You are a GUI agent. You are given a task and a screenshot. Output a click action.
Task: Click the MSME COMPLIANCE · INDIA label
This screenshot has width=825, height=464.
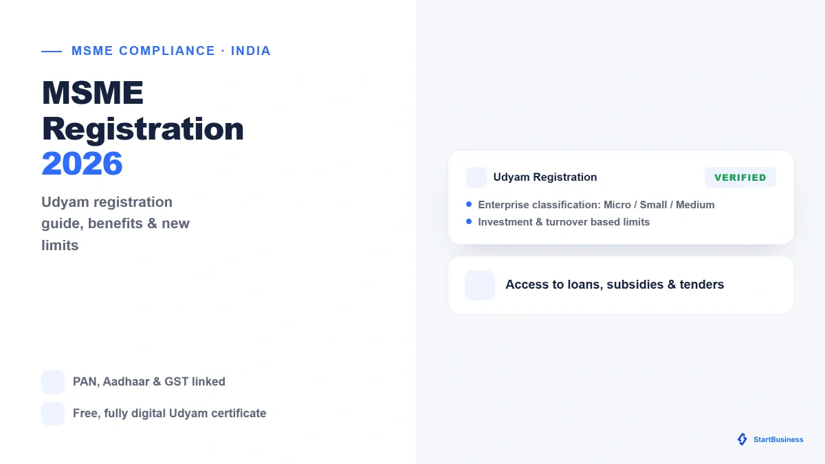(171, 51)
